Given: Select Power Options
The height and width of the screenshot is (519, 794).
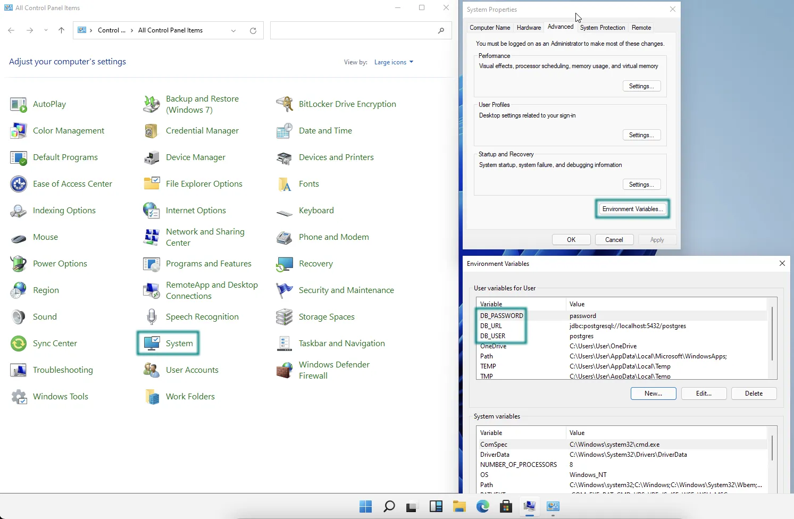Looking at the screenshot, I should pyautogui.click(x=60, y=263).
